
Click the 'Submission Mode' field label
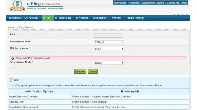coord(21,62)
